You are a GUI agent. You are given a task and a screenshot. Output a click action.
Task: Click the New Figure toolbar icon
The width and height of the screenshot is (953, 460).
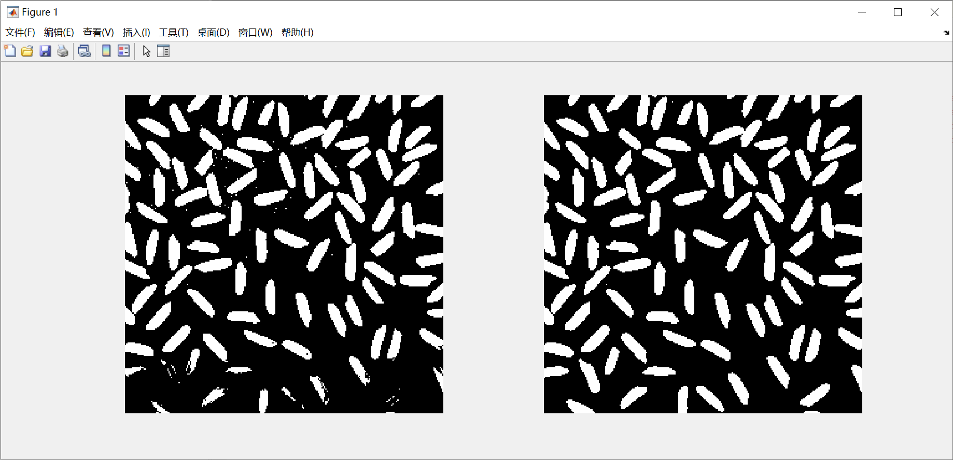tap(10, 51)
